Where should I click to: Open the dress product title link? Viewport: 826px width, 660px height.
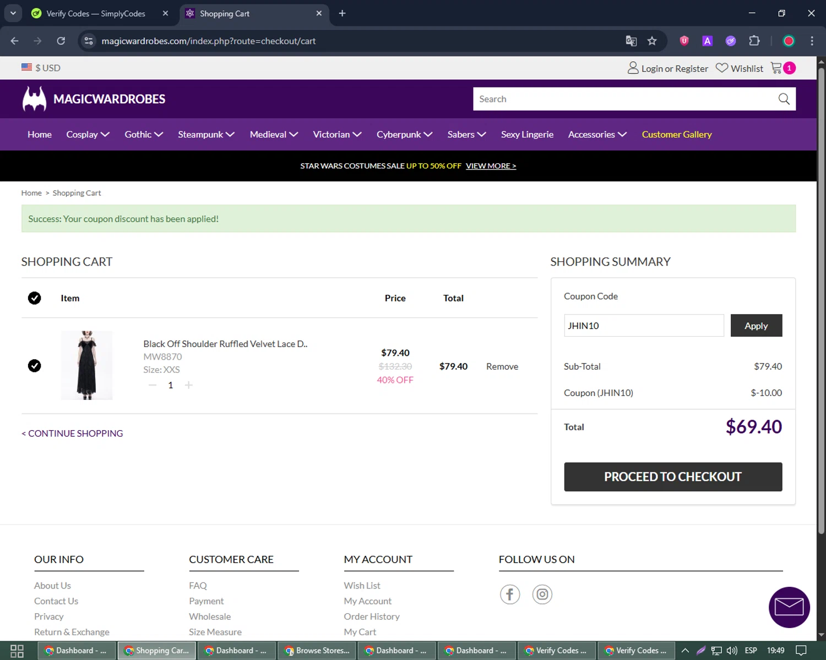point(225,344)
